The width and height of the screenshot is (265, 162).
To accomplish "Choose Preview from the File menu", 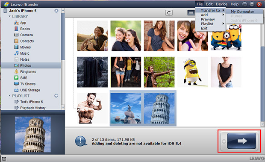I will [x=208, y=19].
